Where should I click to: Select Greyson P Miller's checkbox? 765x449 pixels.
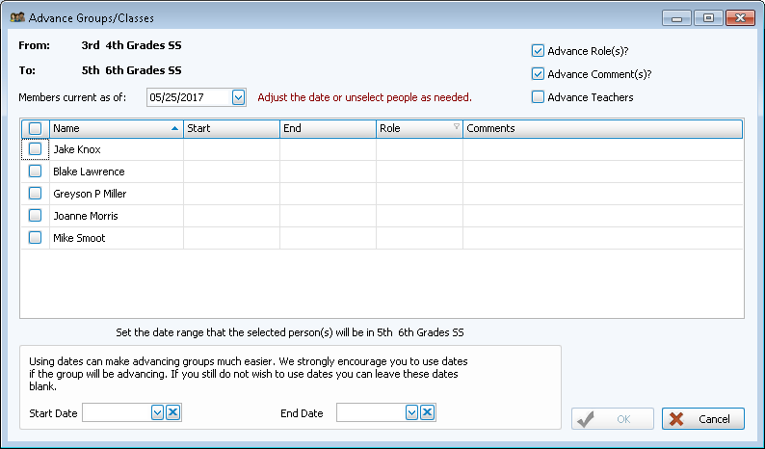[35, 194]
